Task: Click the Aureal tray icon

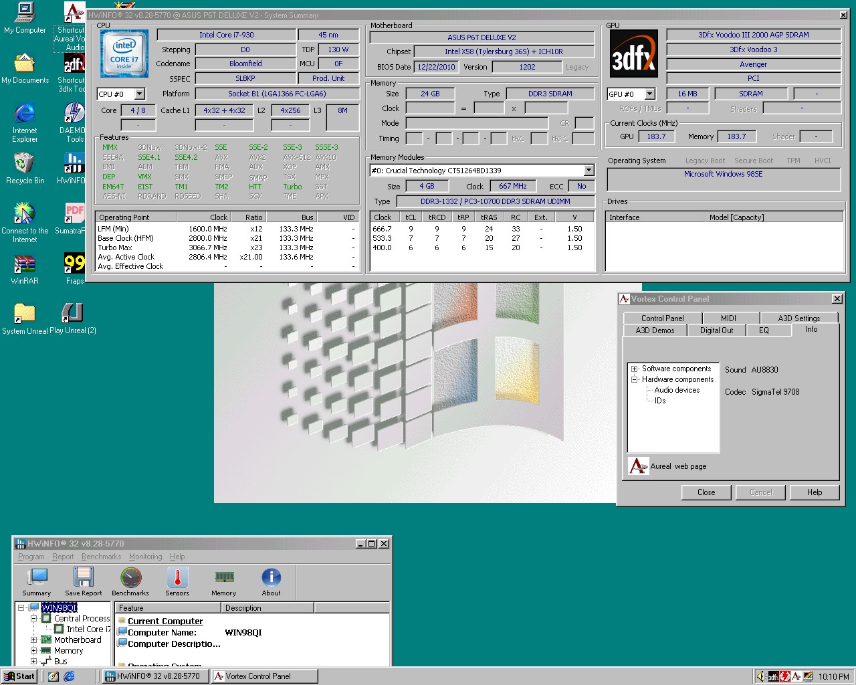Action: 796,676
